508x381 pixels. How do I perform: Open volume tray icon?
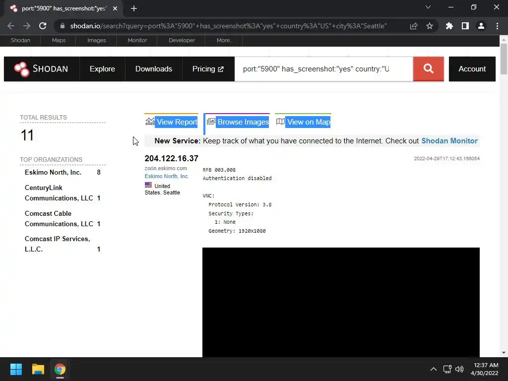(x=459, y=369)
